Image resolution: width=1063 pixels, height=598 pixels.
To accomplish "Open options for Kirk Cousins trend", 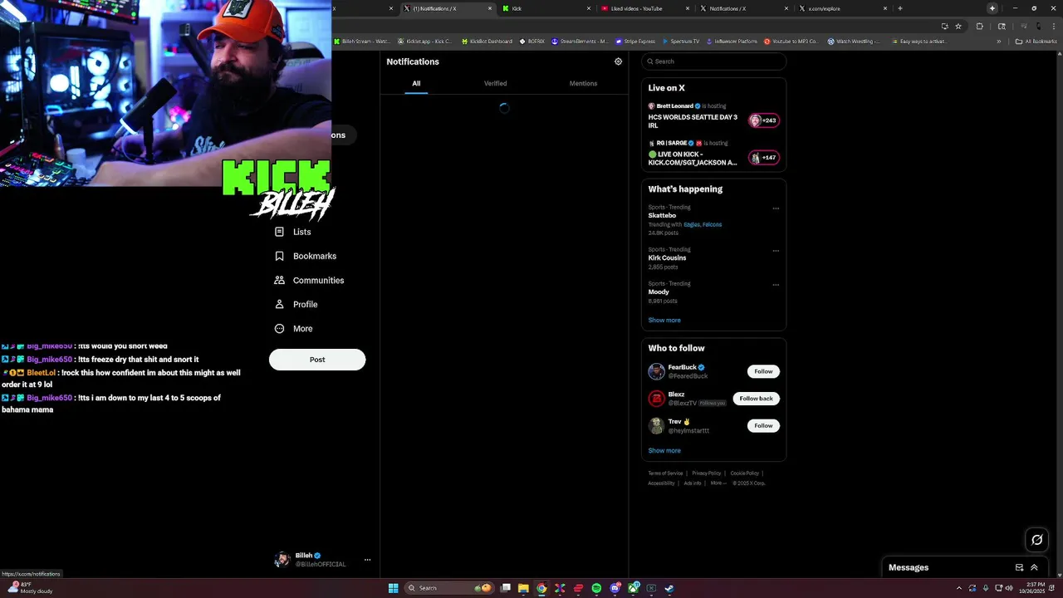I will 776,251.
